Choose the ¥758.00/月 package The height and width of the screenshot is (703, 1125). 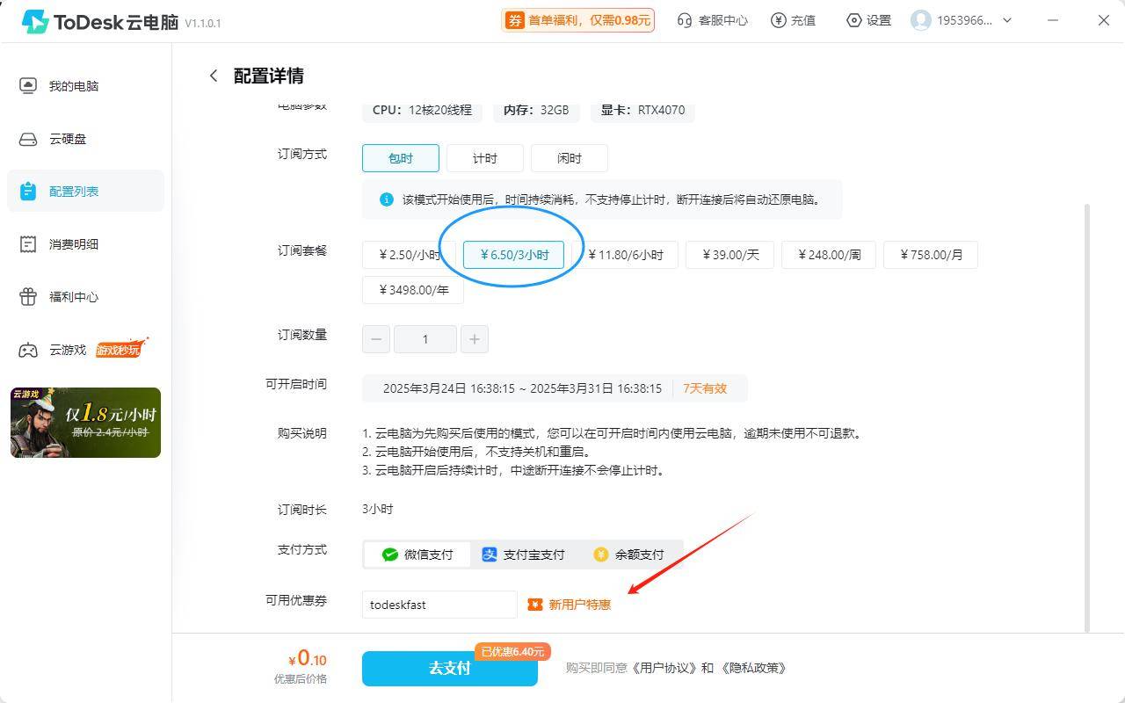930,255
